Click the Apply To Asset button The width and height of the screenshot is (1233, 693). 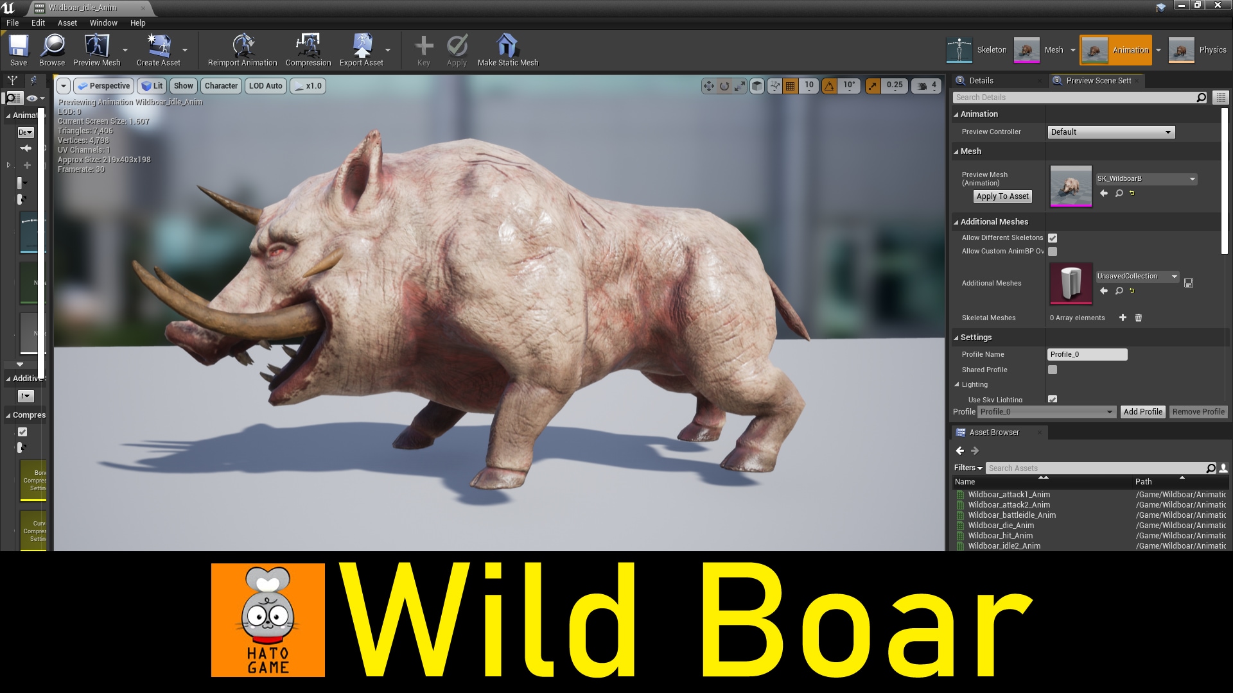pos(1002,196)
